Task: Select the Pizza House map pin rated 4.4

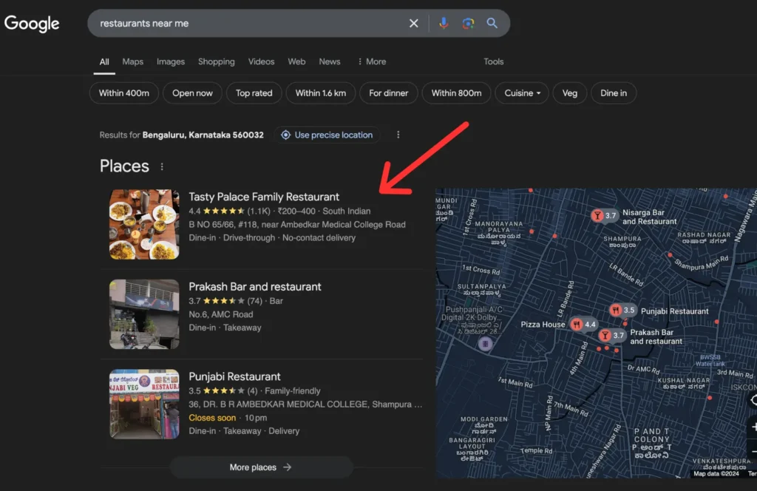Action: point(584,325)
